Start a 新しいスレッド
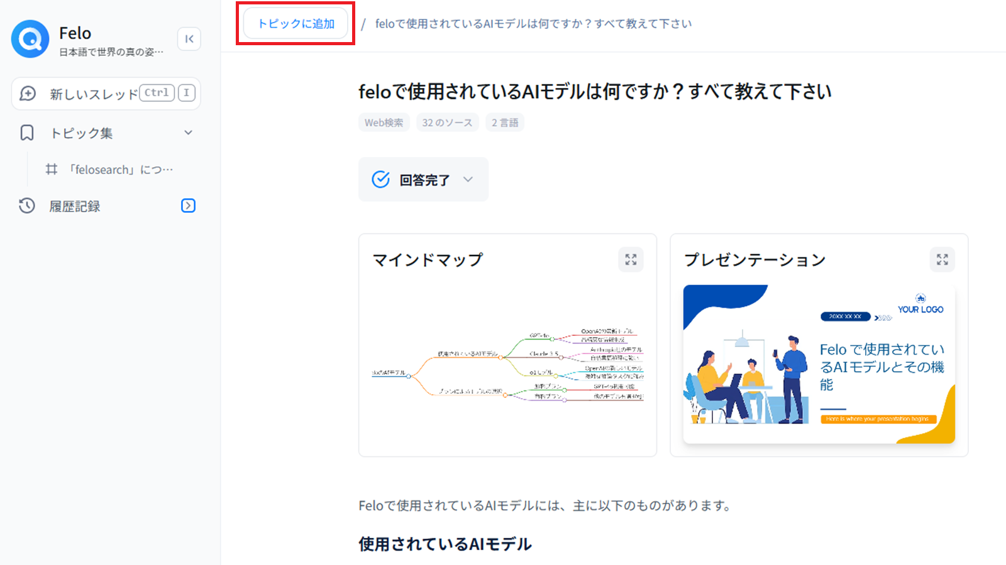This screenshot has height=565, width=1006. (94, 94)
